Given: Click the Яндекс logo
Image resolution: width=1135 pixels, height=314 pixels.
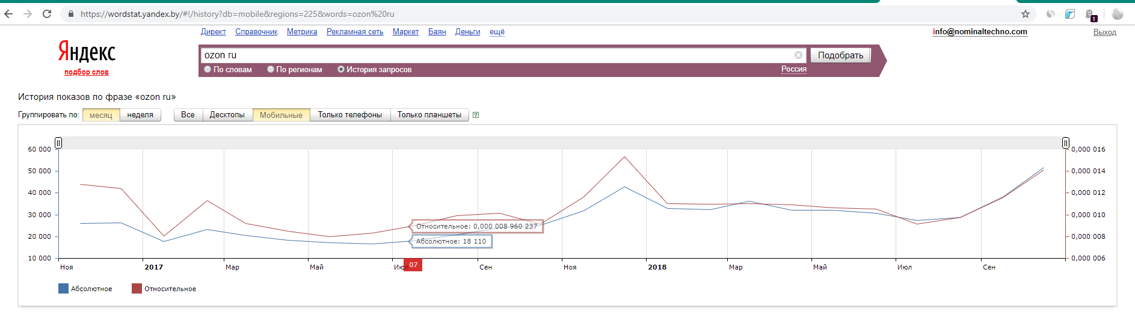Looking at the screenshot, I should click(x=87, y=52).
